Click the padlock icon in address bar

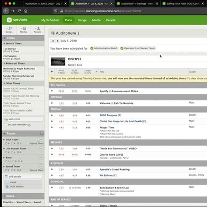[61, 11]
